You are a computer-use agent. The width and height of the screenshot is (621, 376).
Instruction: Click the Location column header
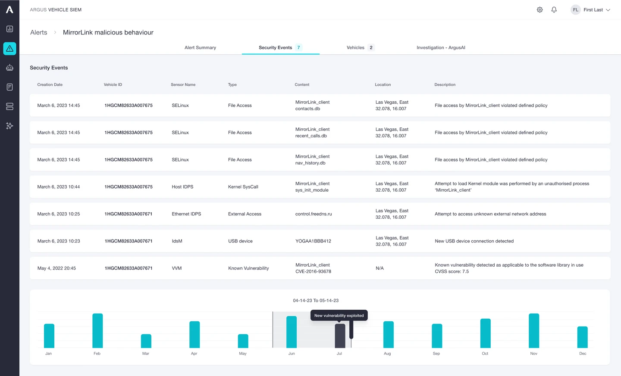click(383, 85)
